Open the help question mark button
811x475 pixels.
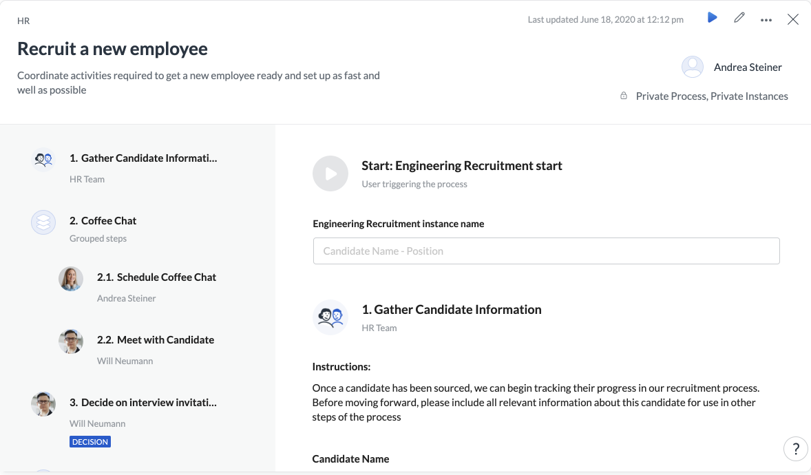click(x=795, y=449)
